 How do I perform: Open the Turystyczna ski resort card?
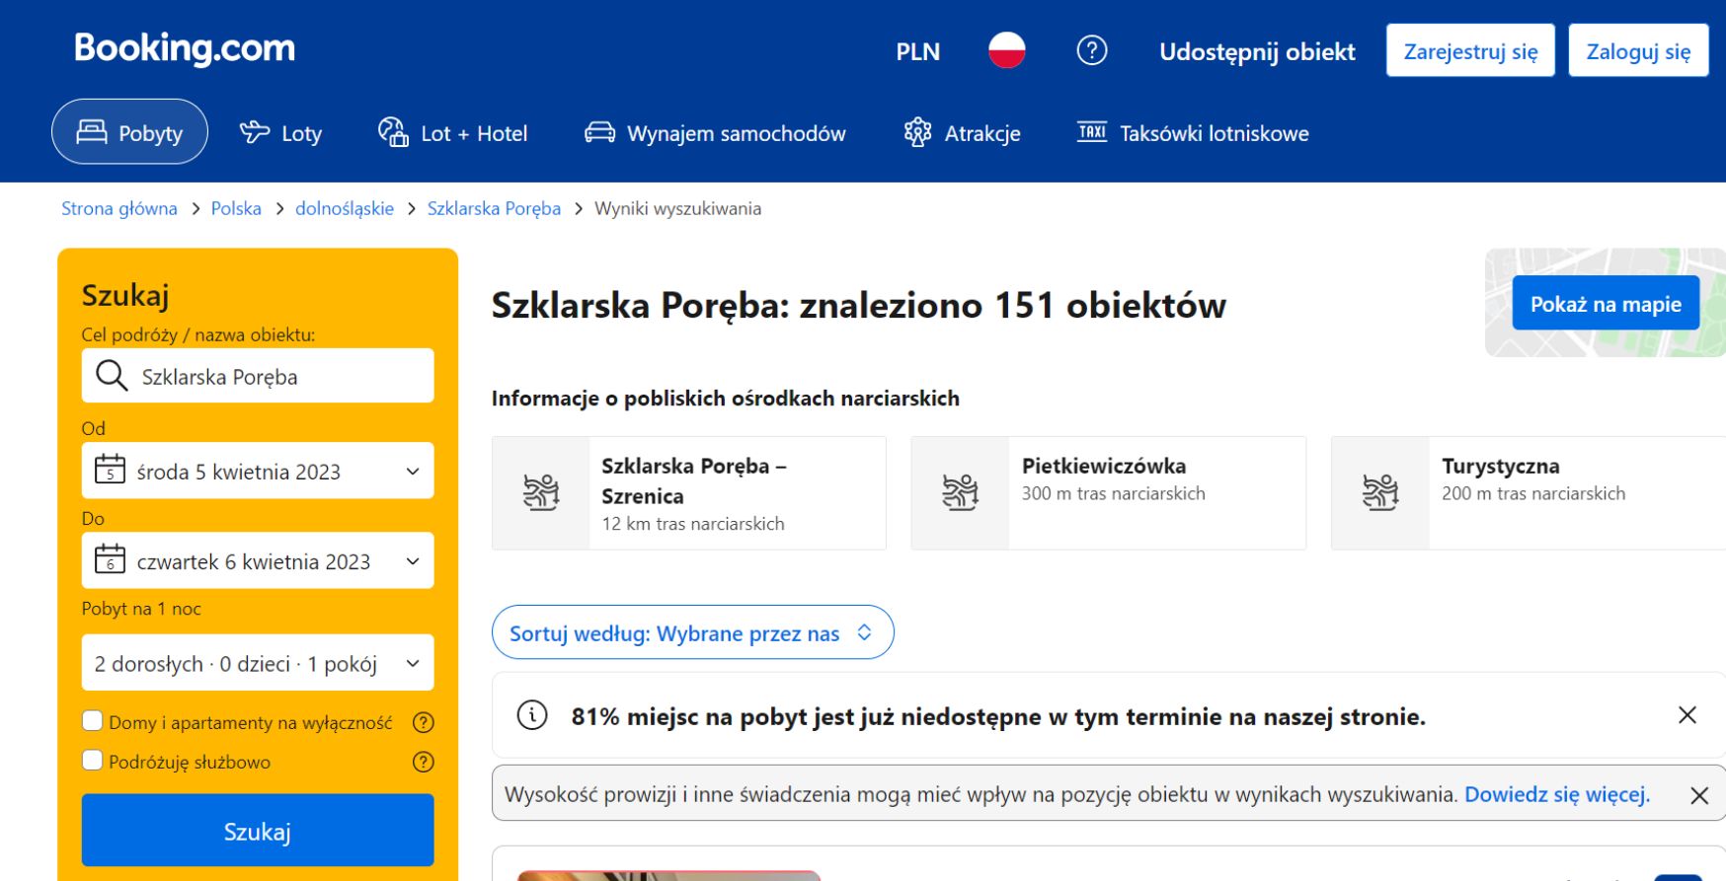[1529, 493]
